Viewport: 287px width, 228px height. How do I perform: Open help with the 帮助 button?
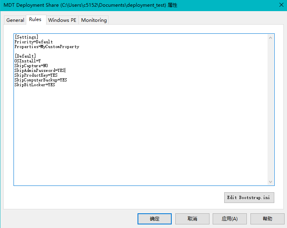click(x=267, y=219)
